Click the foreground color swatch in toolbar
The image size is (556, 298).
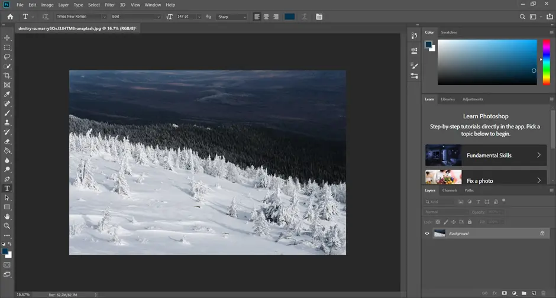5,251
